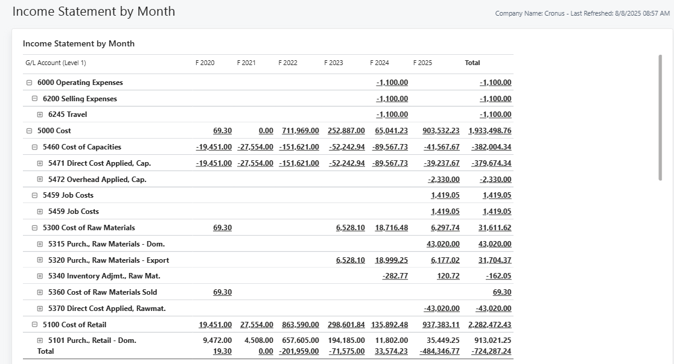Collapse 5460 Cost of Capacities group

pos(34,147)
